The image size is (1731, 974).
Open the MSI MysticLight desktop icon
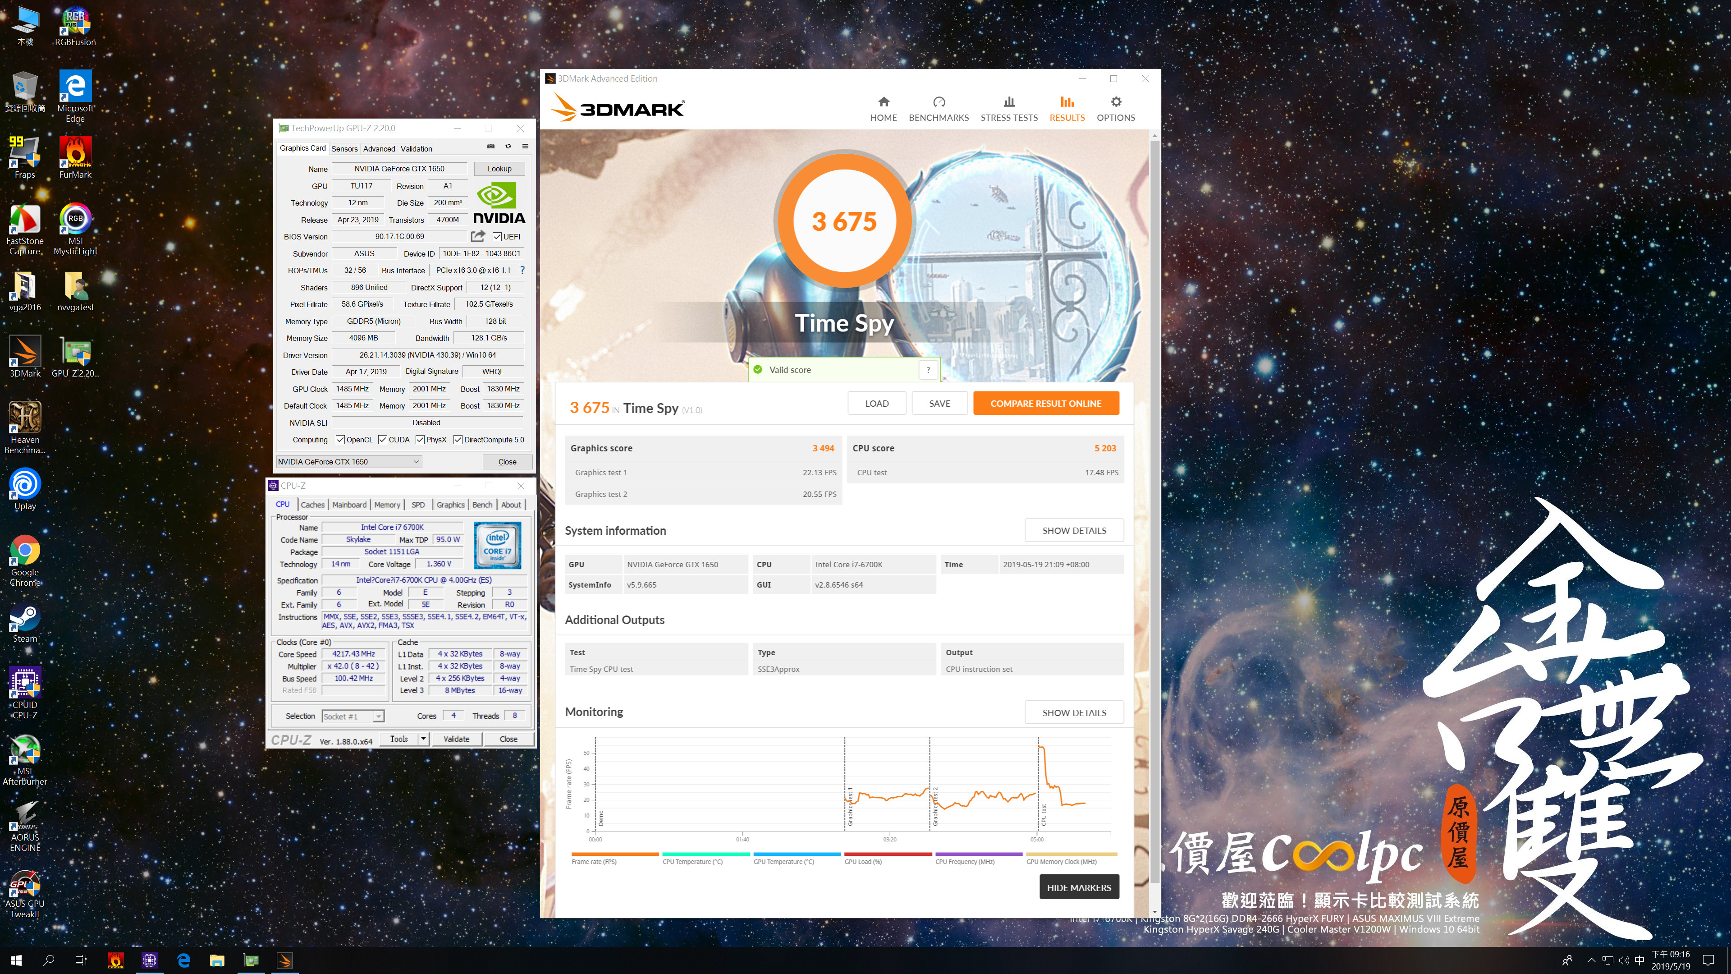(x=75, y=229)
